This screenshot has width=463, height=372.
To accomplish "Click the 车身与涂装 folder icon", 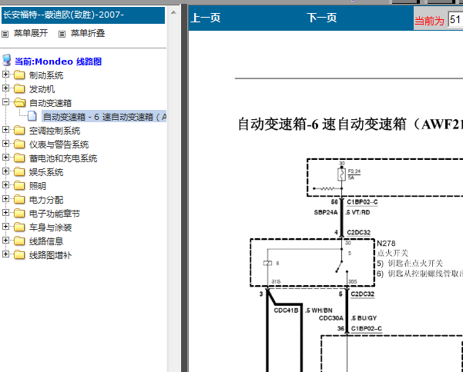I will [x=19, y=228].
